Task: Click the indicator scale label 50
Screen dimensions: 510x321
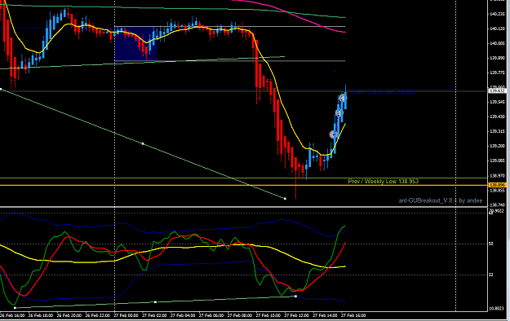Action: 490,244
